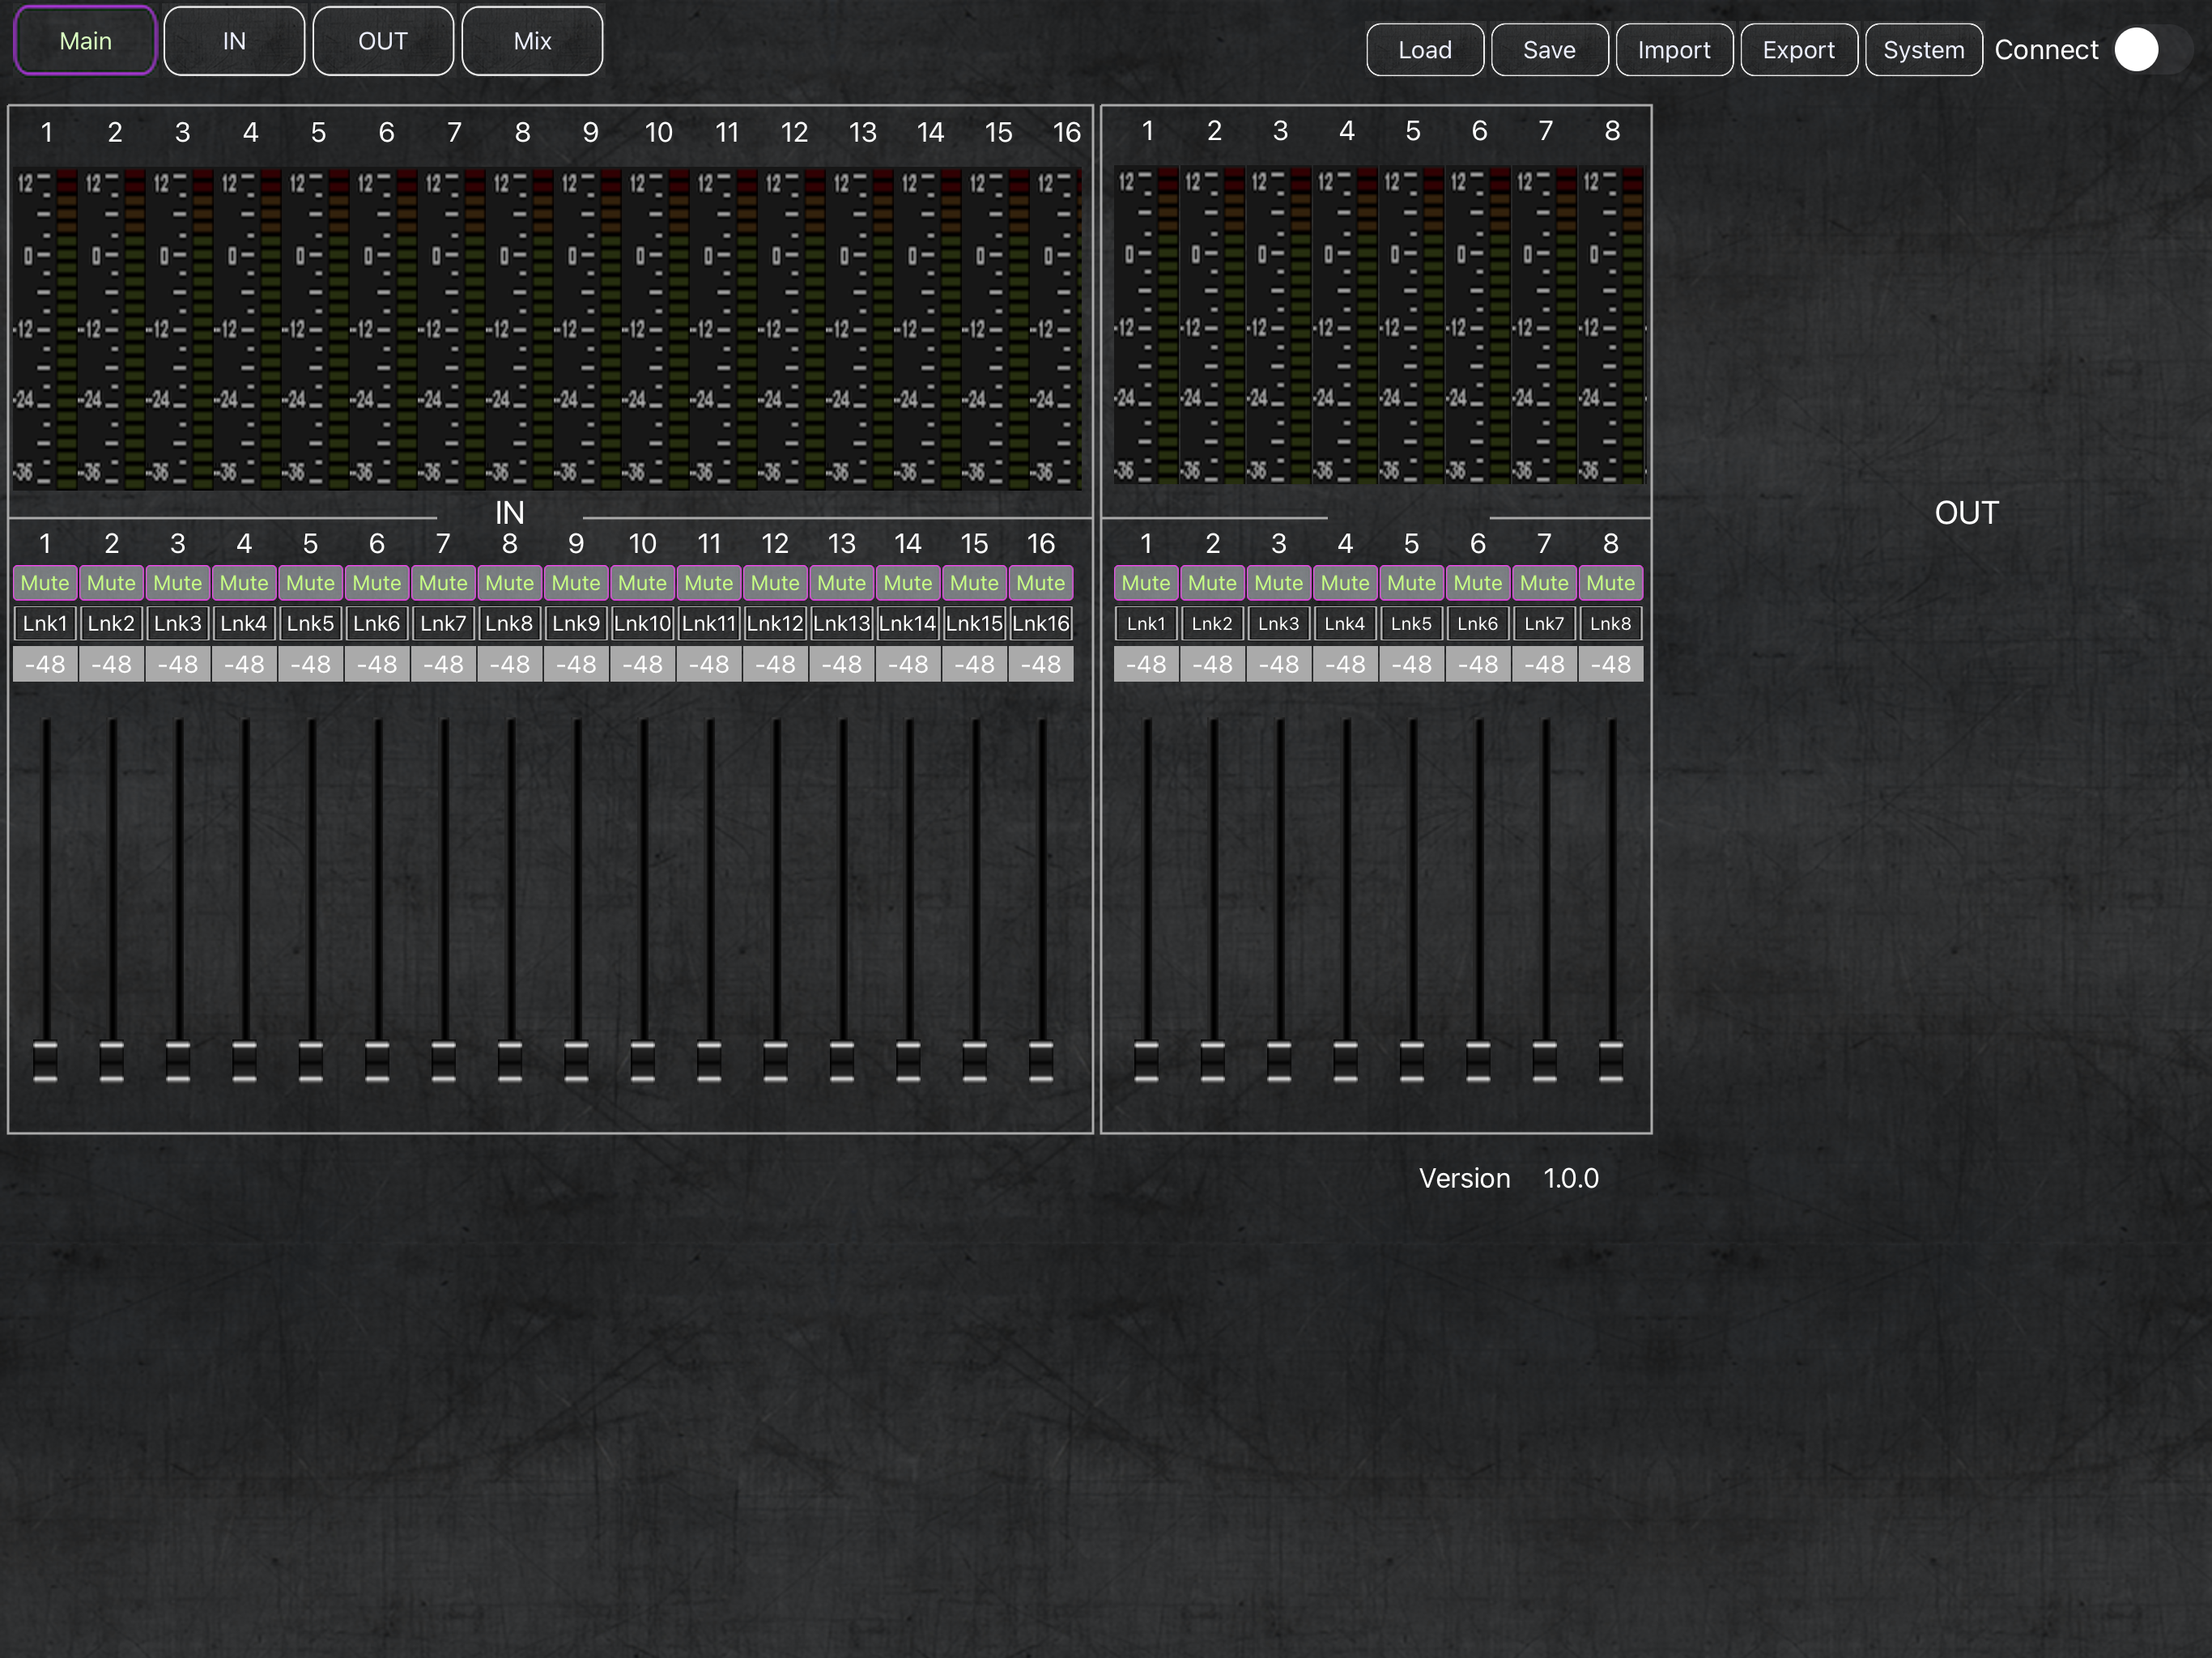Mute input channel 1

click(x=45, y=583)
